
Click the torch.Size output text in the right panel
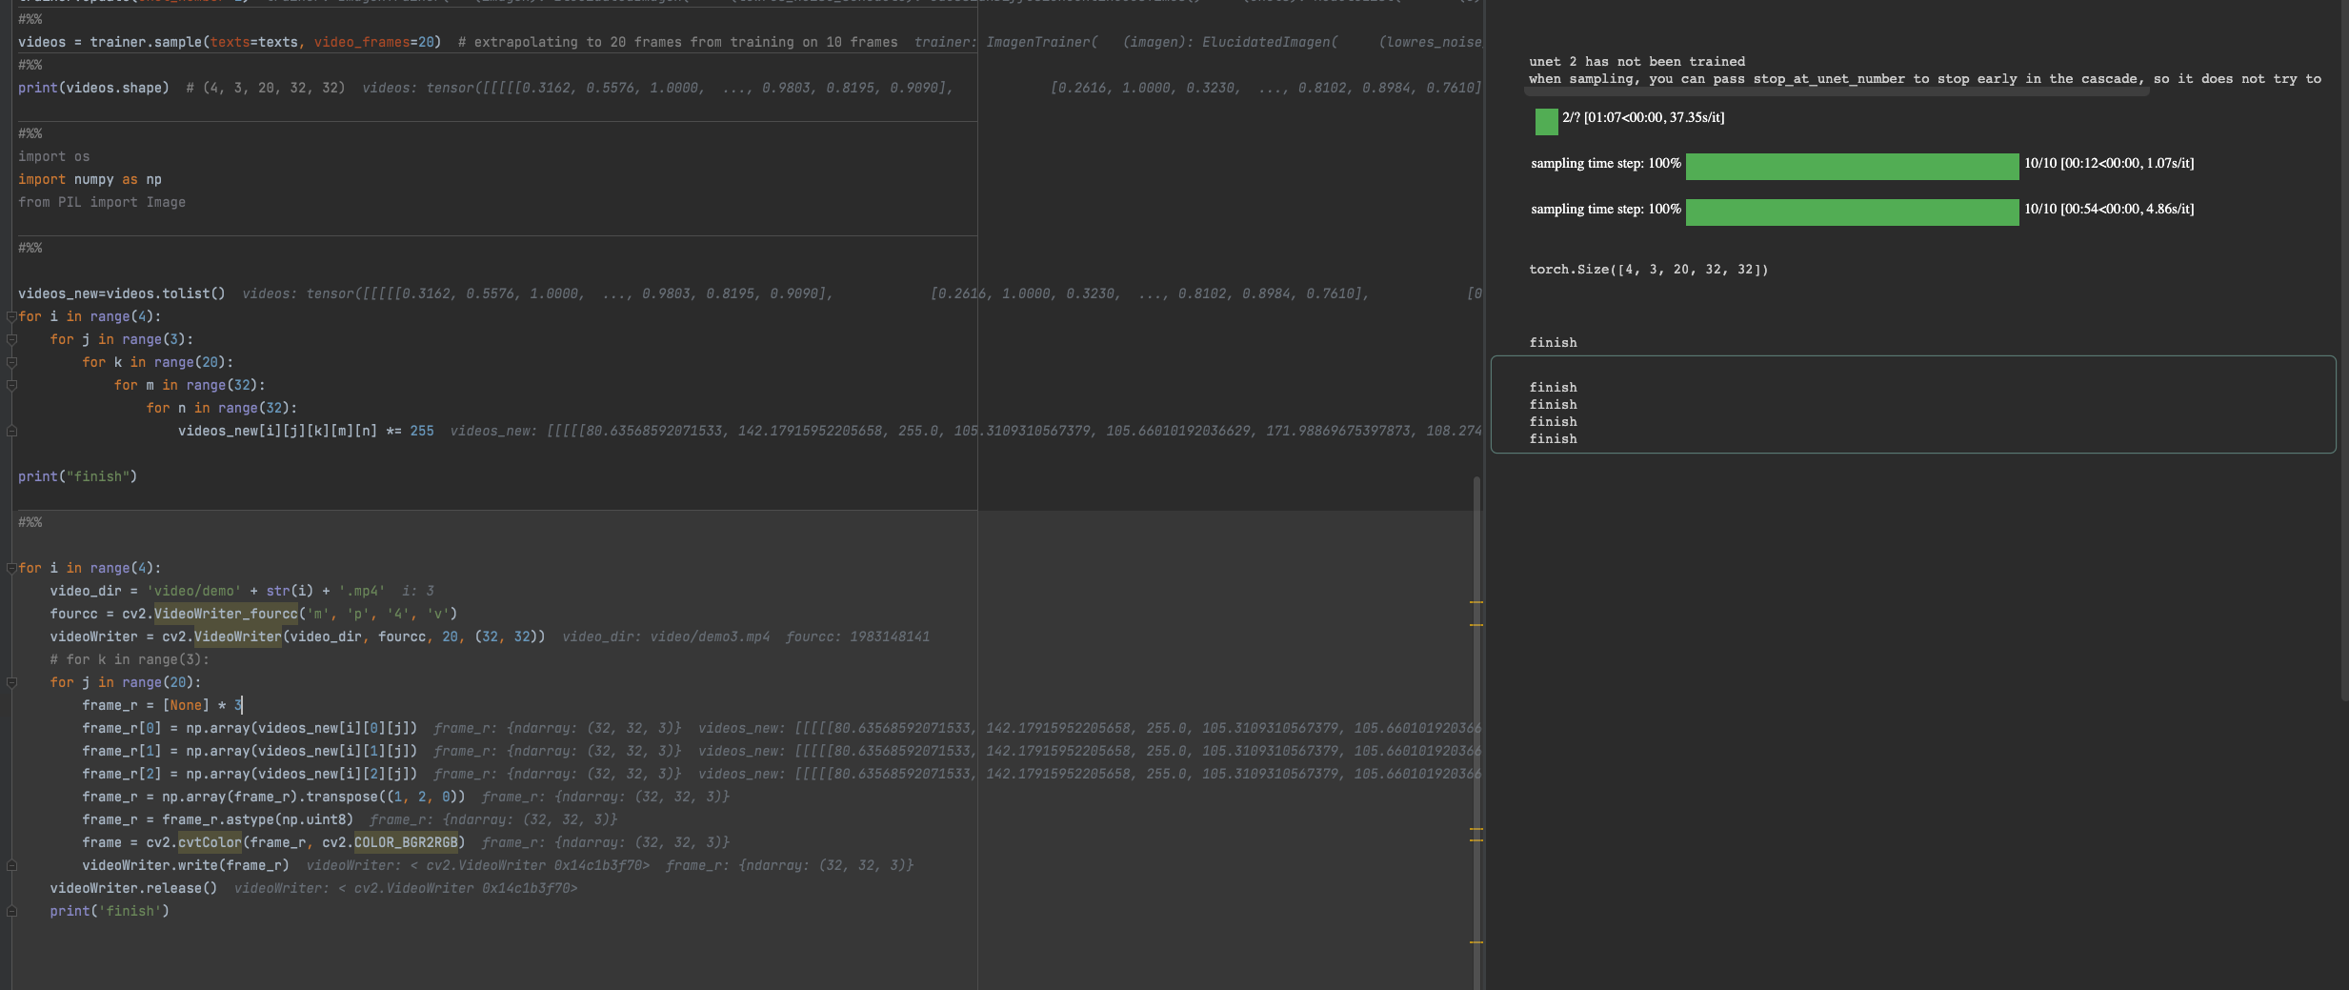(x=1650, y=270)
